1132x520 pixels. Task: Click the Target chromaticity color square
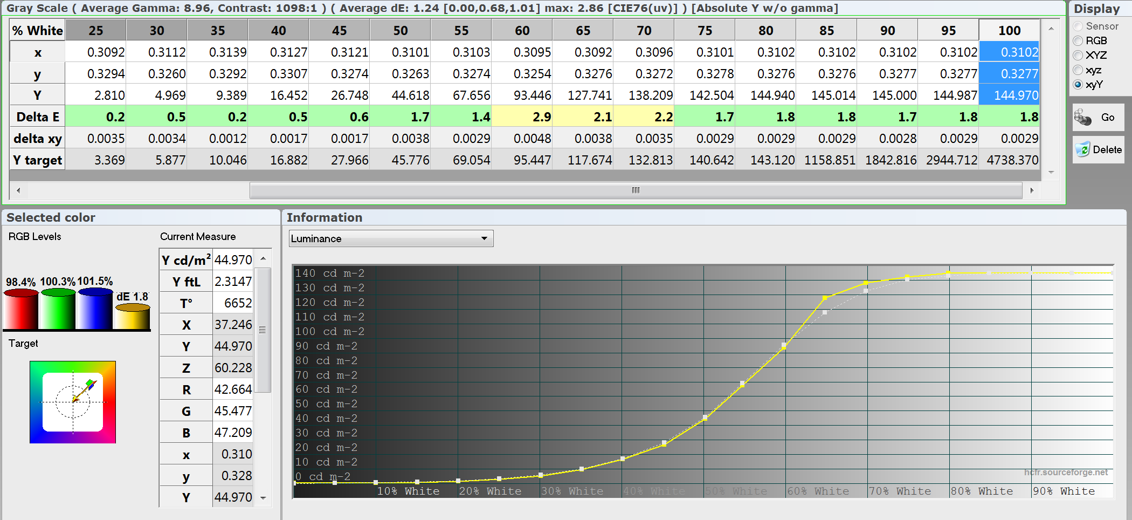(x=73, y=402)
